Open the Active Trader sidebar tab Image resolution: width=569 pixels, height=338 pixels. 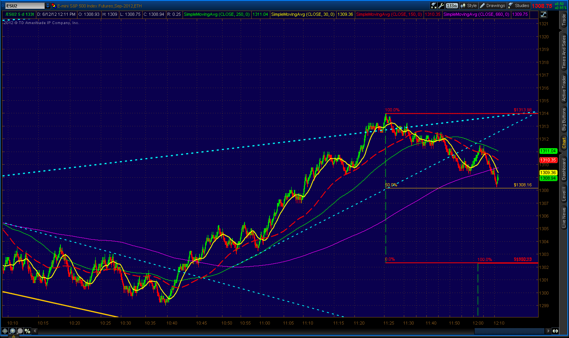pyautogui.click(x=564, y=89)
